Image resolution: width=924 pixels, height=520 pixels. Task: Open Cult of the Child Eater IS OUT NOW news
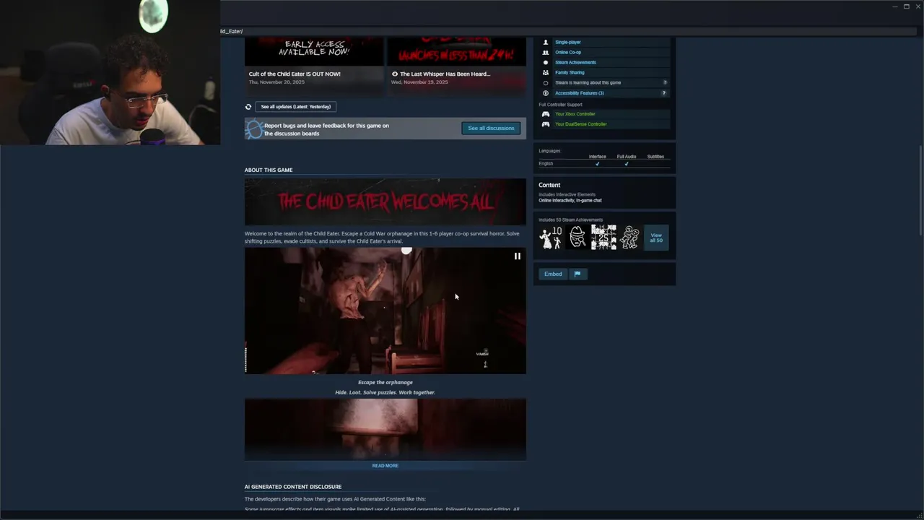coord(295,74)
